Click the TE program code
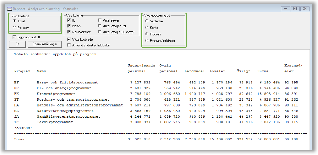Image resolution: width=318 pixels, height=155 pixels. pyautogui.click(x=16, y=122)
